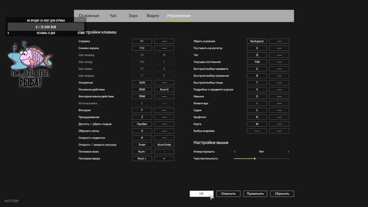Click the V binding for Подробно о предмете

(257, 90)
